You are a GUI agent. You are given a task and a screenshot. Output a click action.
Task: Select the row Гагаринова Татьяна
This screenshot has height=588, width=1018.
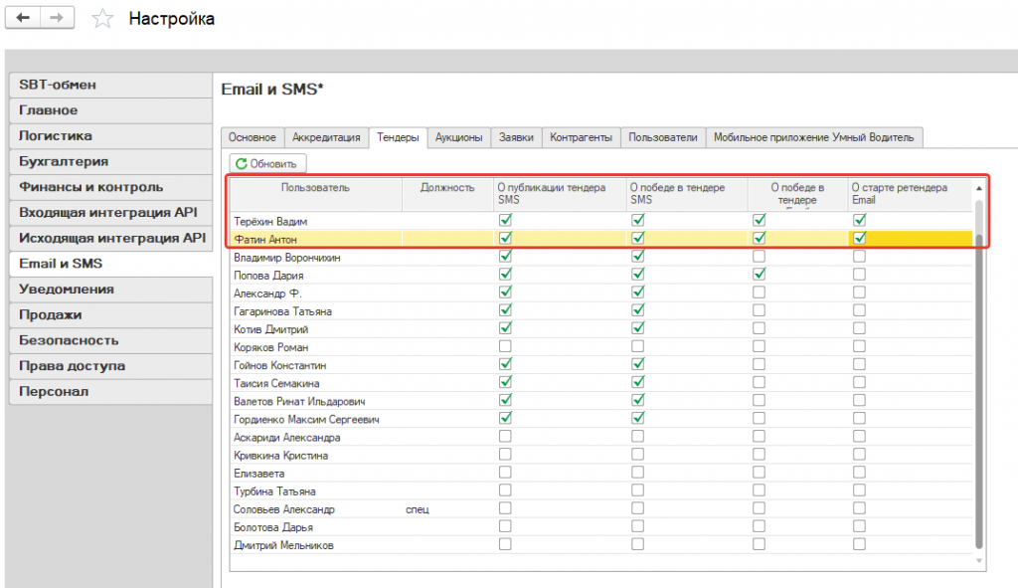point(601,311)
